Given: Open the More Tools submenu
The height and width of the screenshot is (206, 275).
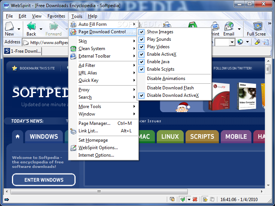Looking at the screenshot, I should coord(104,107).
